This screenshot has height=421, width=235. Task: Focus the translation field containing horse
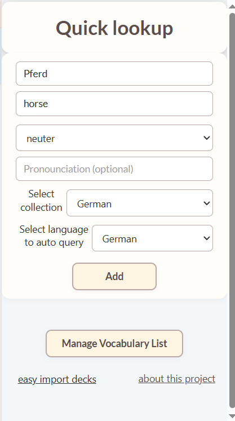[114, 104]
